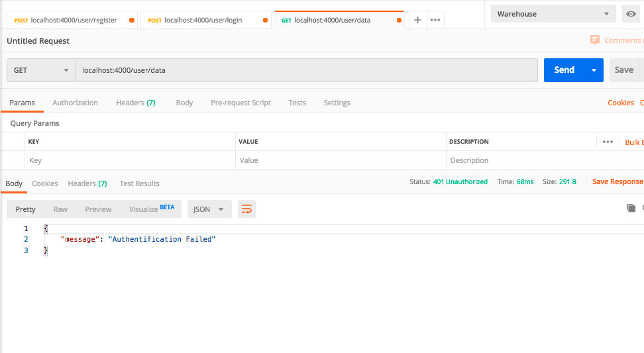Click the copy response icon

click(x=631, y=208)
